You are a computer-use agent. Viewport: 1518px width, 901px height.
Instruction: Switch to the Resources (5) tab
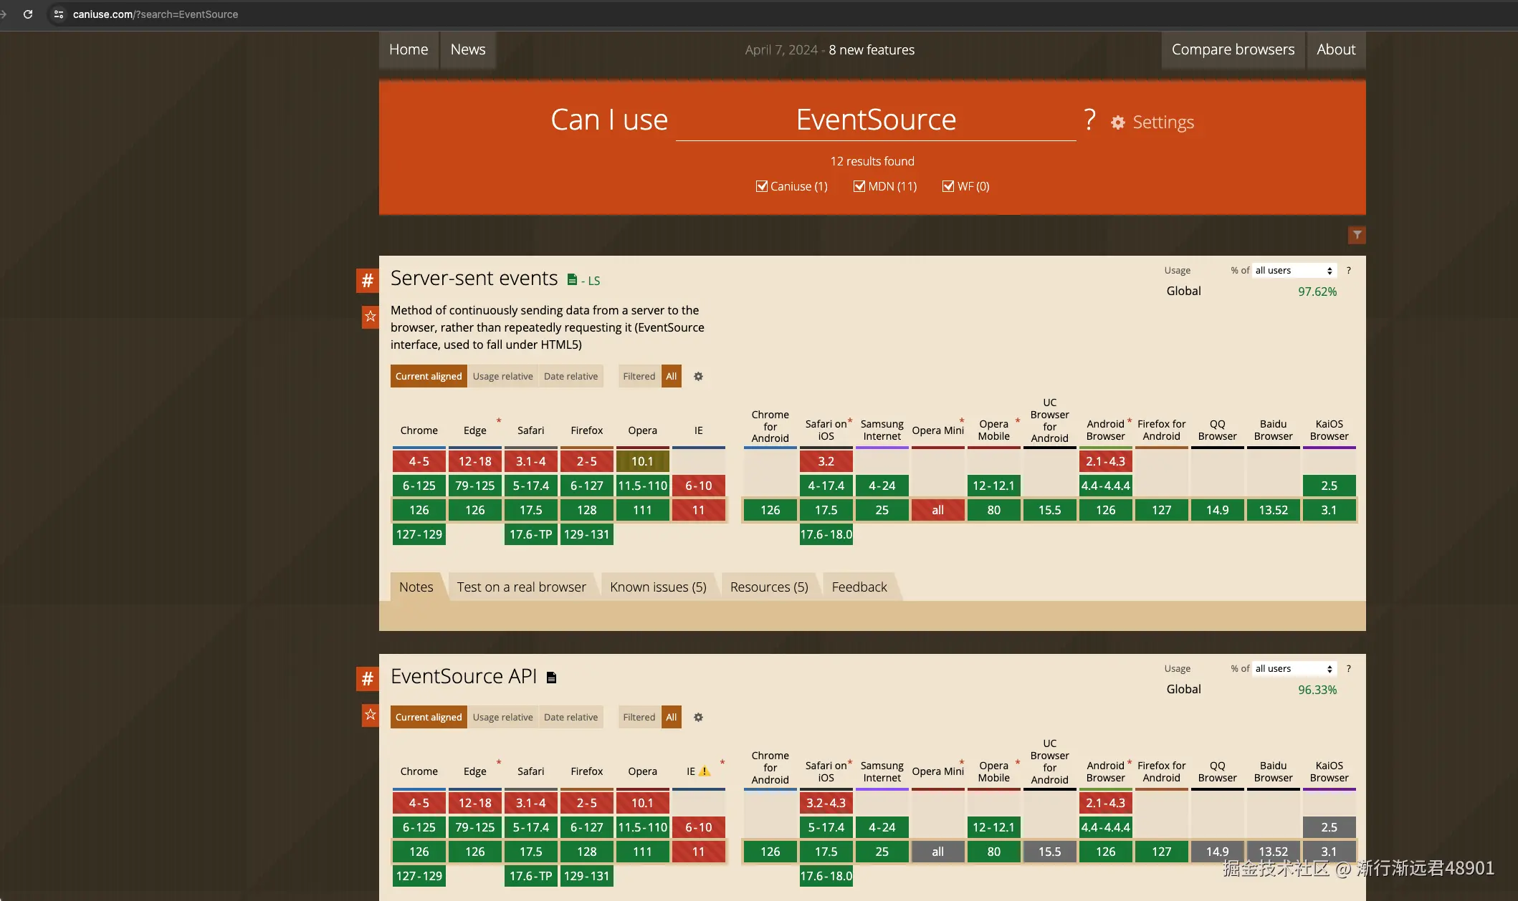click(x=769, y=587)
